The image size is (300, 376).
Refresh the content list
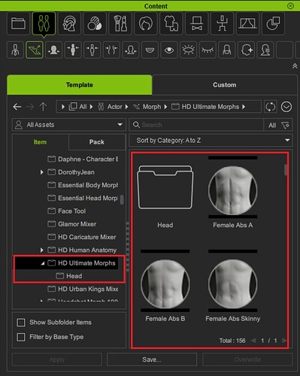click(x=270, y=107)
